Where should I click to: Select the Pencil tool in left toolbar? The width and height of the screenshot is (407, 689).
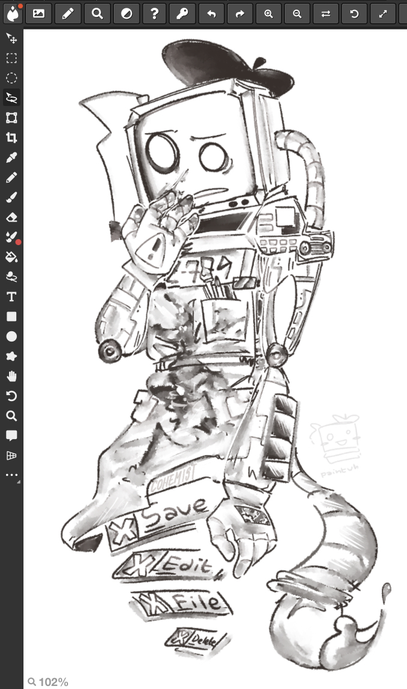pos(11,177)
